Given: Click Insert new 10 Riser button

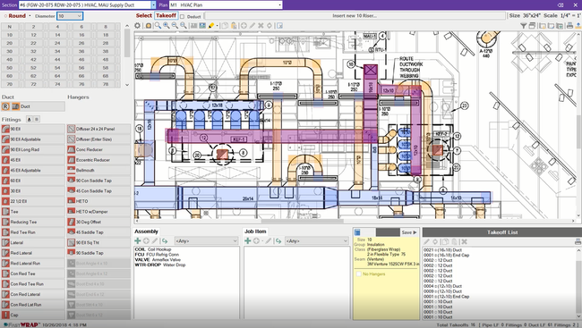Looking at the screenshot, I should pyautogui.click(x=355, y=15).
